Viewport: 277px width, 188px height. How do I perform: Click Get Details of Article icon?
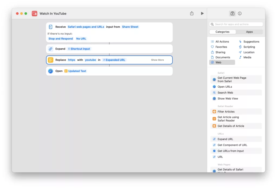click(x=214, y=126)
